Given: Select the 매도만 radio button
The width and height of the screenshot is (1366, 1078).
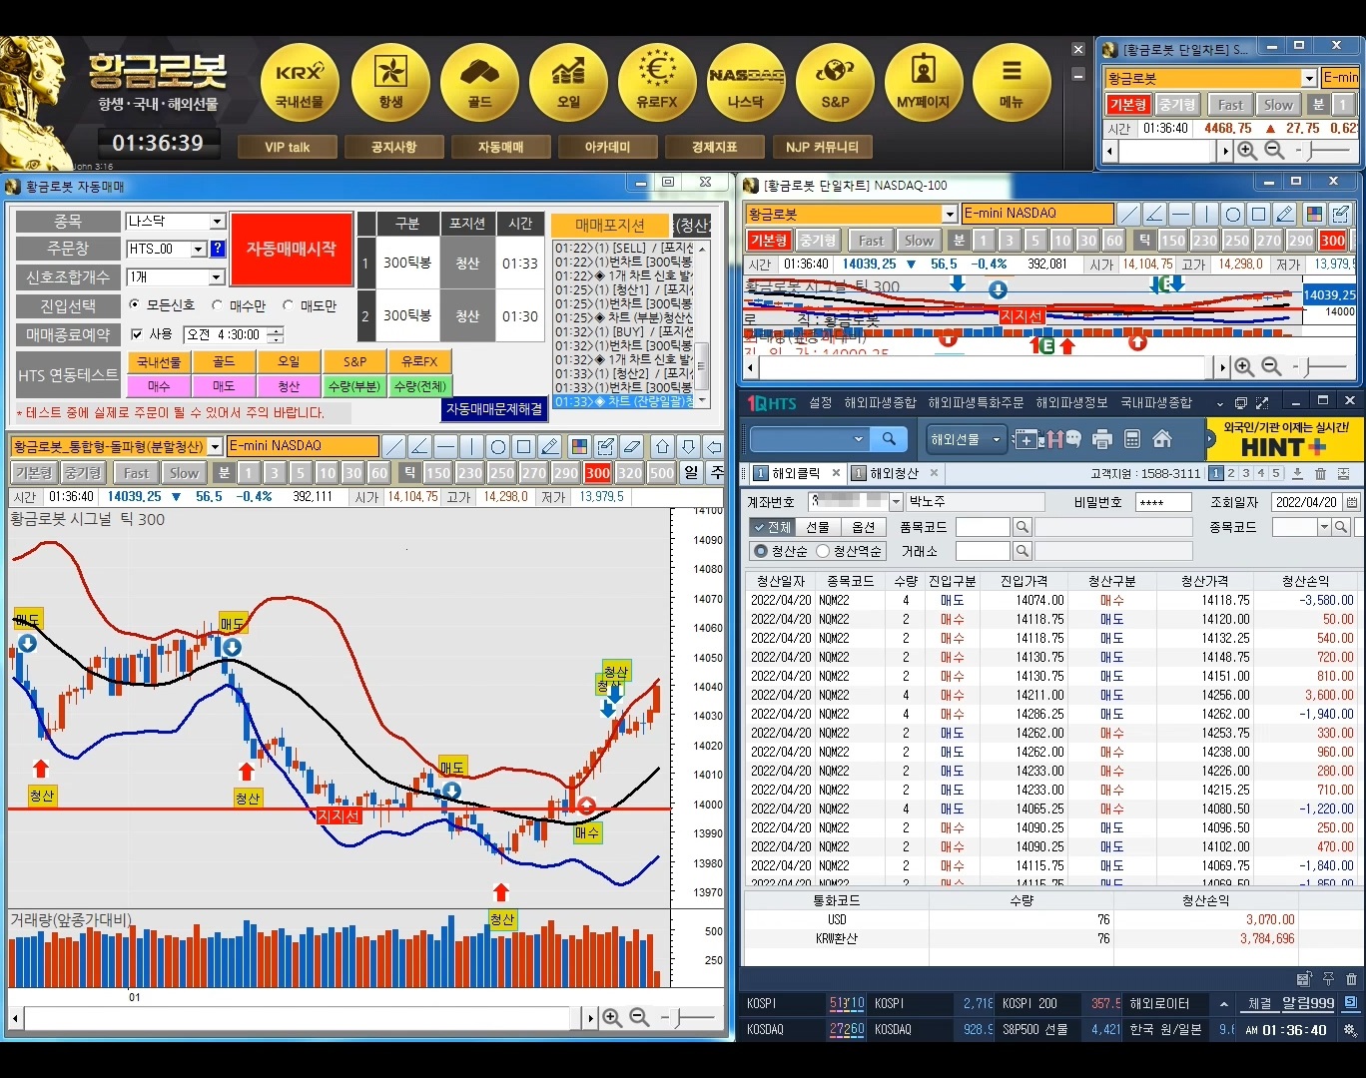Looking at the screenshot, I should 288,304.
